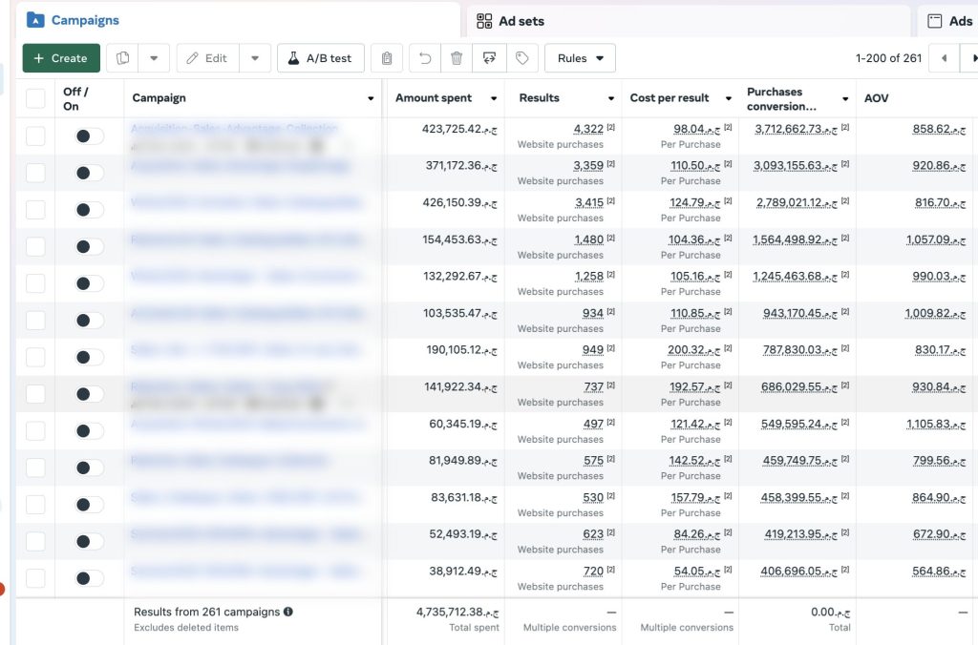Click the info icon beside Results from 261 campaigns
Screen dimensions: 978x645
(288, 612)
